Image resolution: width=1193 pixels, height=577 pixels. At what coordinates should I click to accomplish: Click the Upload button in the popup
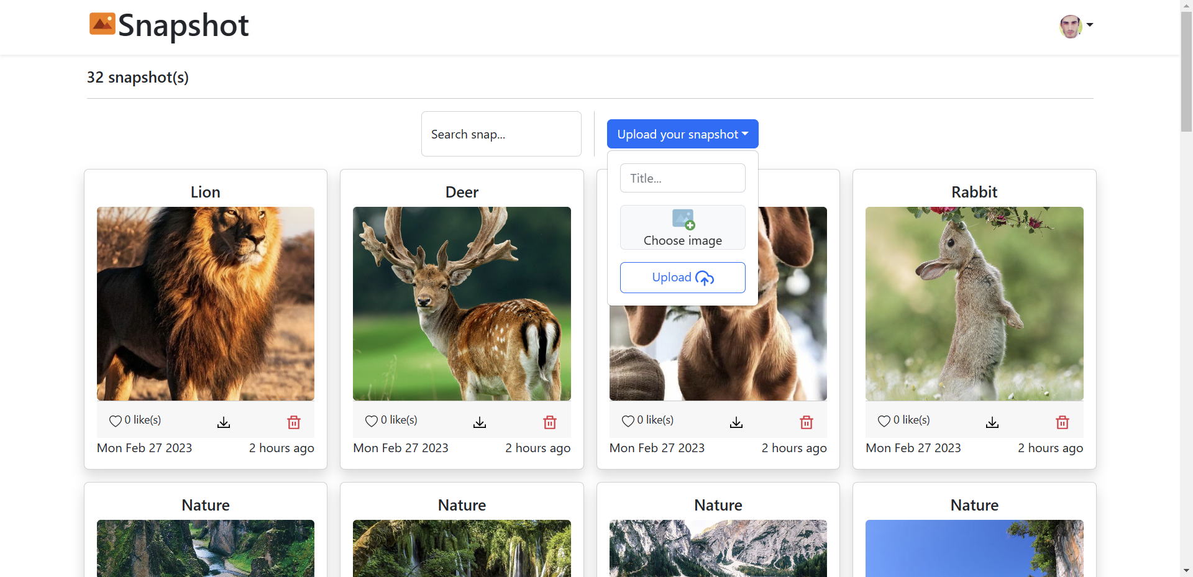point(682,277)
